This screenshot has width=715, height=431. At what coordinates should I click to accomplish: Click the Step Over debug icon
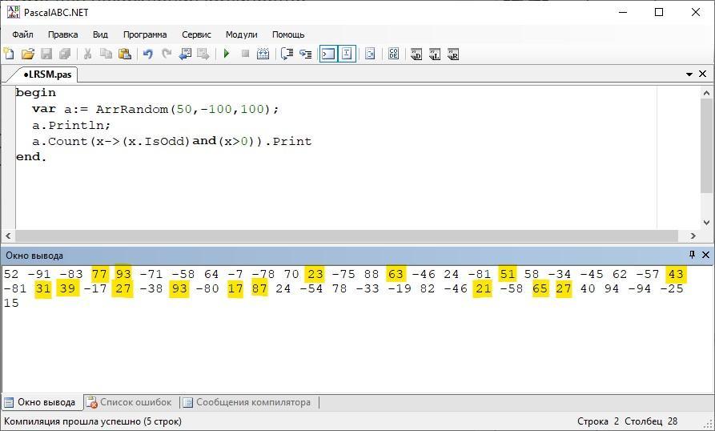tap(287, 54)
